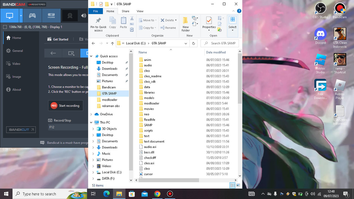Screen dimensions: 354x199
Task: Open the Easy access dropdown
Action: point(195,24)
